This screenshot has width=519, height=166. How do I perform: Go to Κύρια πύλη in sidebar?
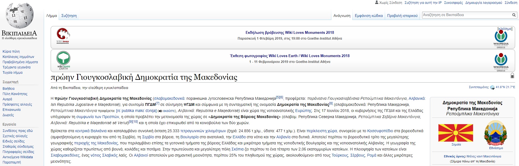click(11, 52)
